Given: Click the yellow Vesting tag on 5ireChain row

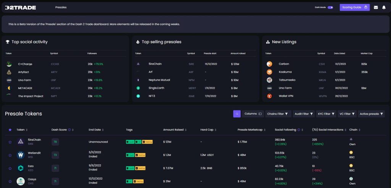Looking at the screenshot, I should click(x=147, y=142).
